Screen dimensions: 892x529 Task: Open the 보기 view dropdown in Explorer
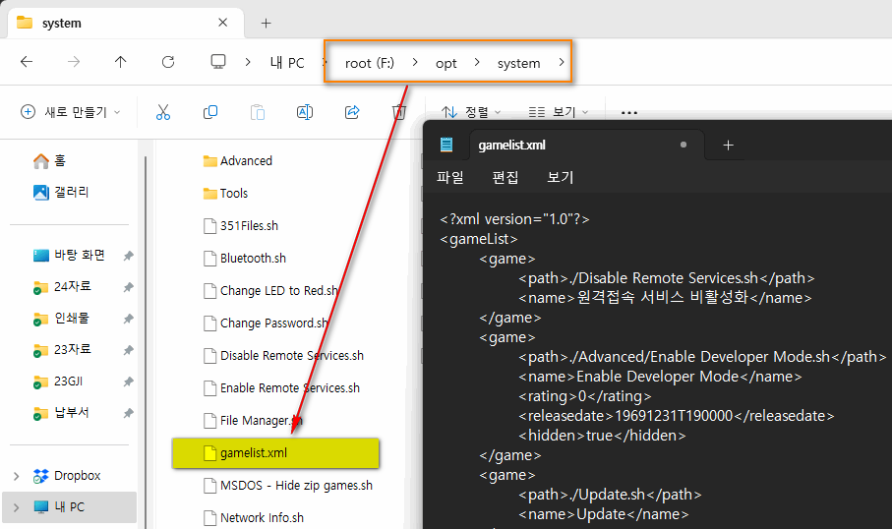point(558,112)
